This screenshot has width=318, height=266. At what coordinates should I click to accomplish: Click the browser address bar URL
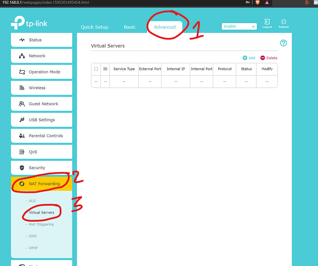click(x=46, y=2)
